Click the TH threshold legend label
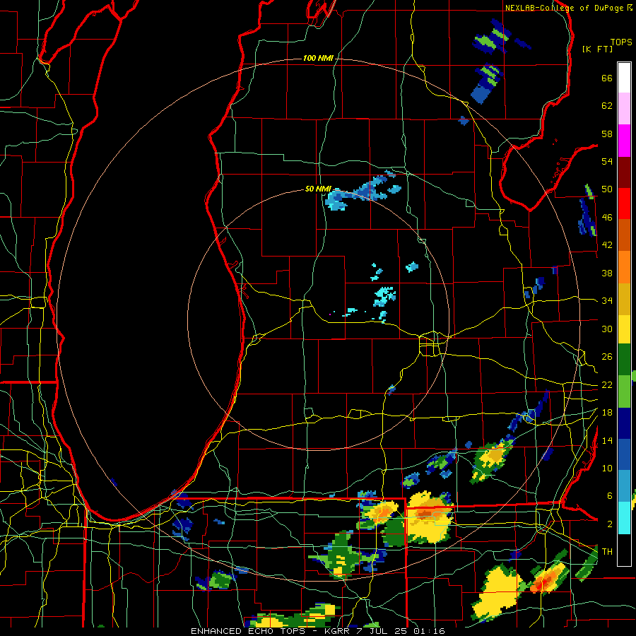This screenshot has height=636, width=636. (607, 552)
